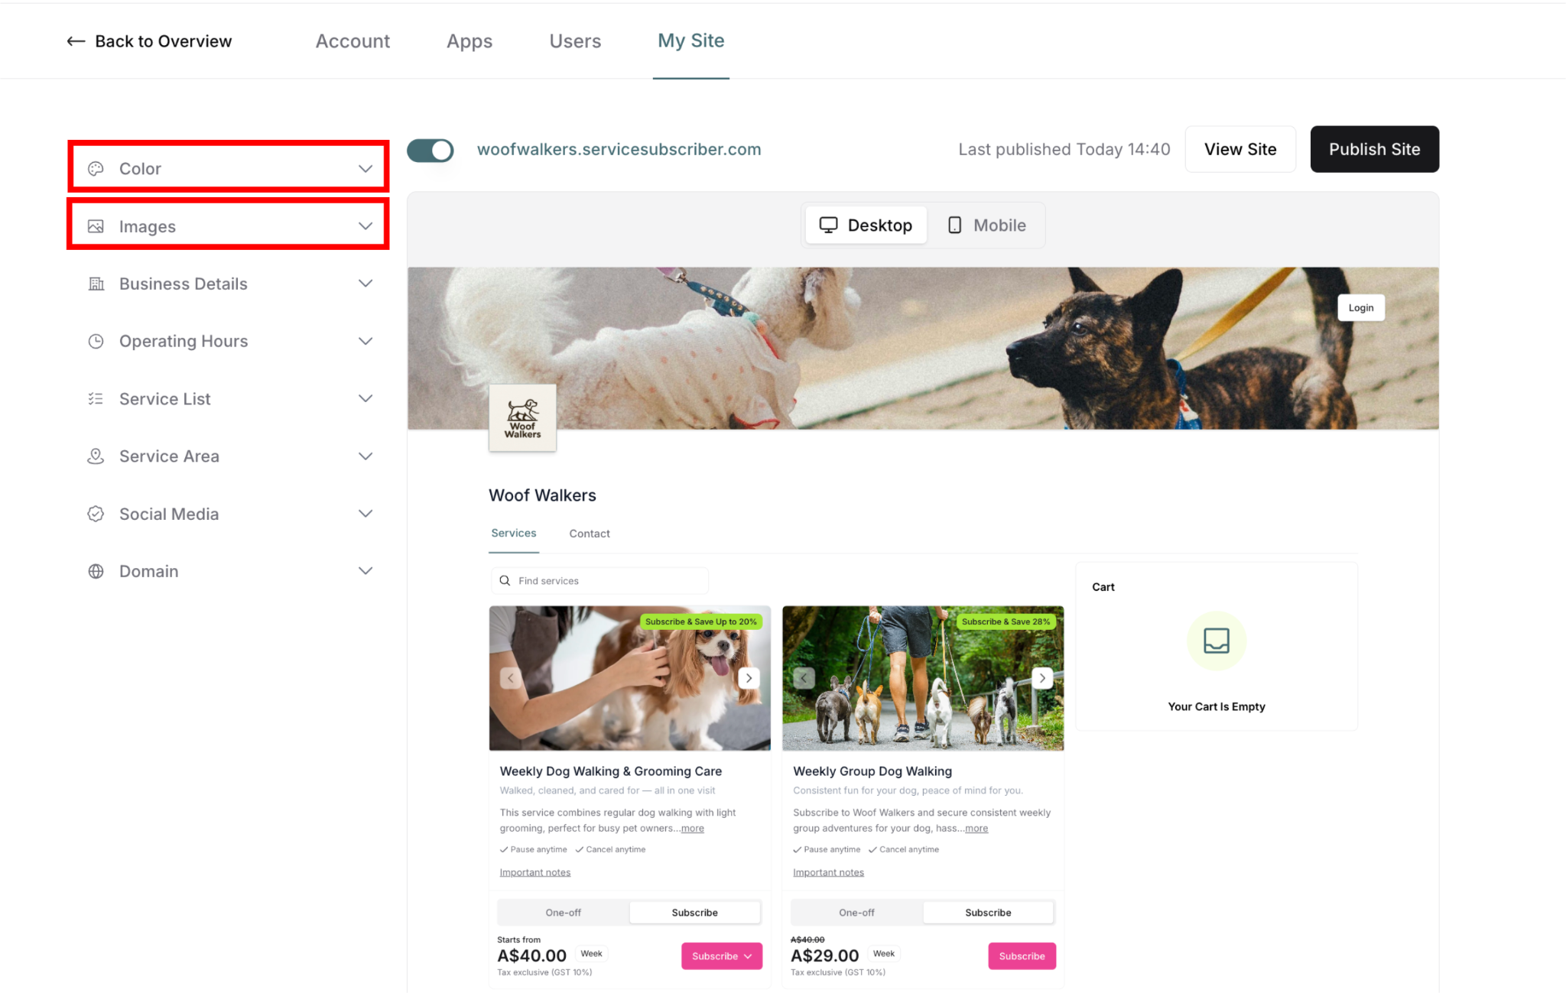Click the Find services search field
Screen dimensions: 1566x993
(x=599, y=581)
